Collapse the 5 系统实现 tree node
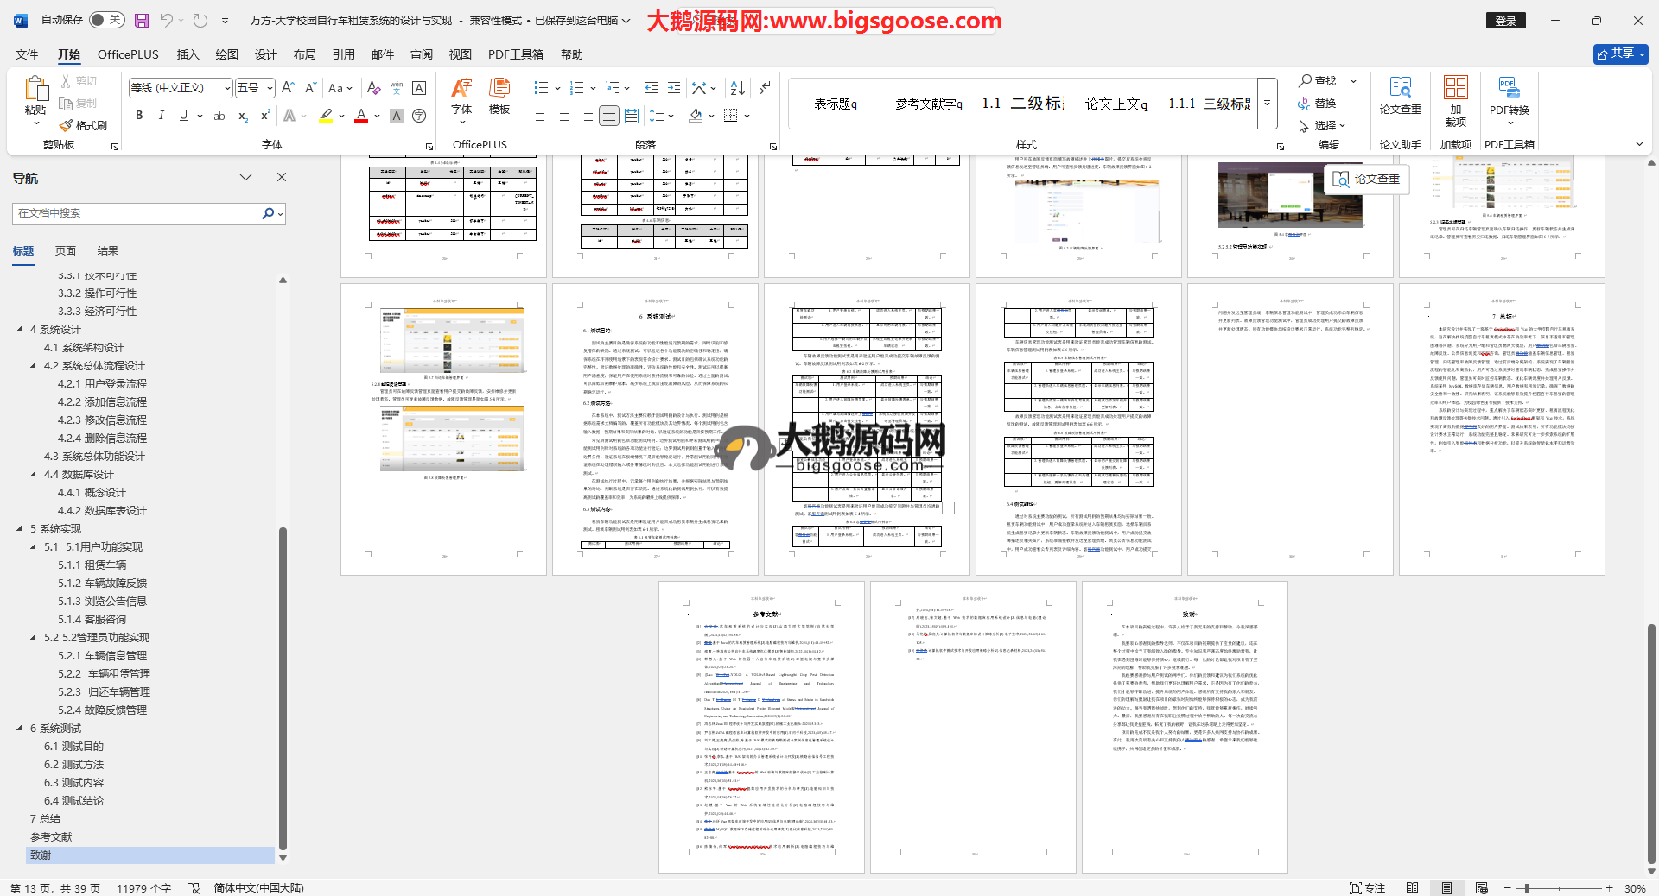Screen dimensions: 1659x896 20,529
